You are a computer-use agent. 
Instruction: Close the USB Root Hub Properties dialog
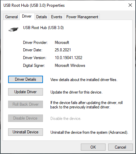(x=130, y=5)
